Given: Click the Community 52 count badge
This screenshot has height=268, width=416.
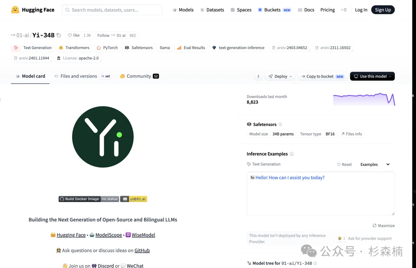Looking at the screenshot, I should click(x=156, y=76).
